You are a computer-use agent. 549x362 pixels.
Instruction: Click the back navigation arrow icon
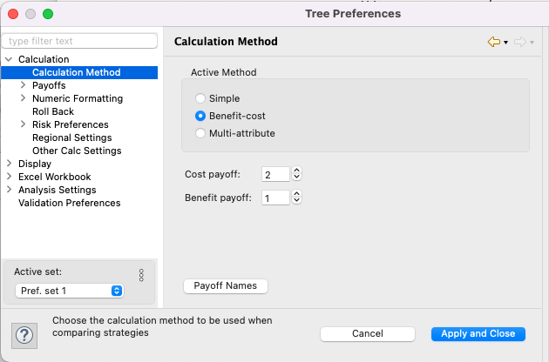[x=493, y=42]
